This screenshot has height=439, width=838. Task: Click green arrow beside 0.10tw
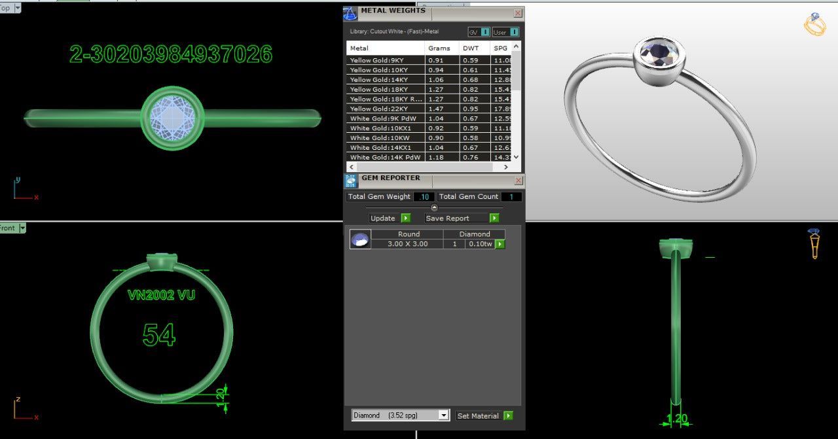(500, 244)
